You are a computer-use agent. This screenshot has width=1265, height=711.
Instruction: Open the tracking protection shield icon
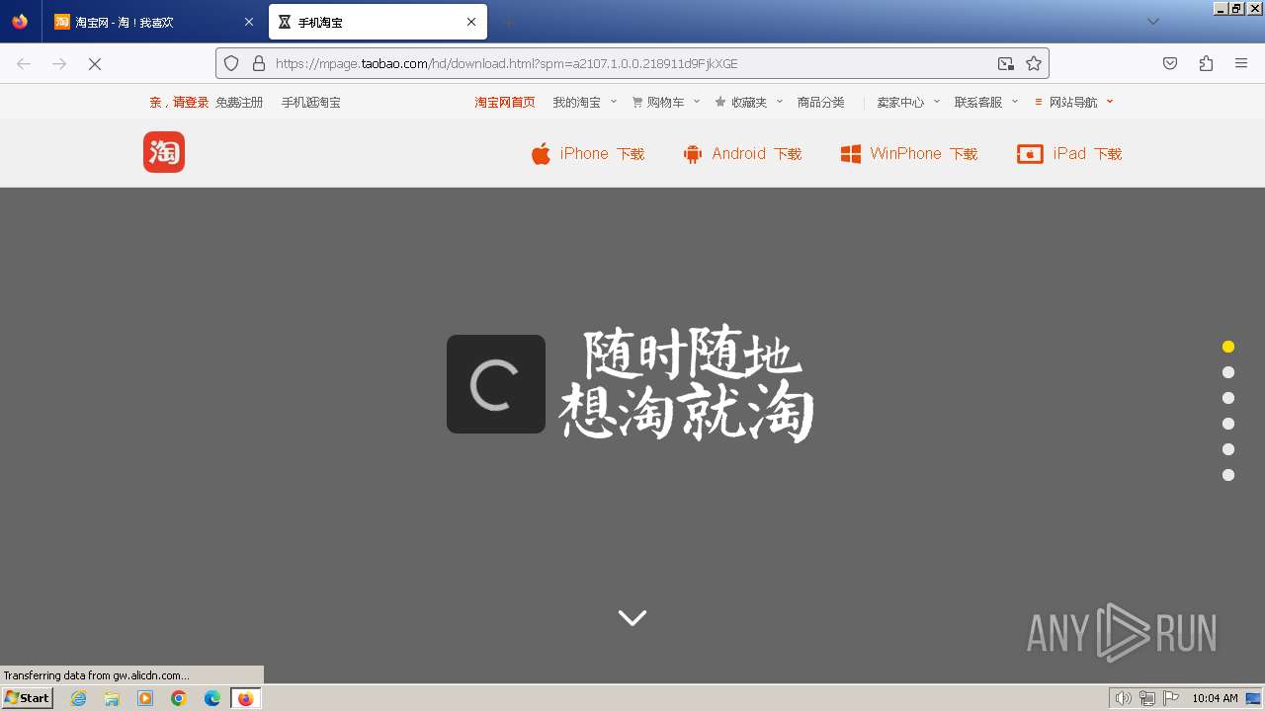pos(231,63)
